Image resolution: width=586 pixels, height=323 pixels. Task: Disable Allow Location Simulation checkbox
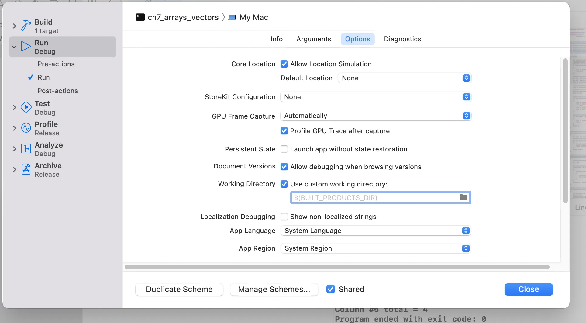click(x=284, y=64)
